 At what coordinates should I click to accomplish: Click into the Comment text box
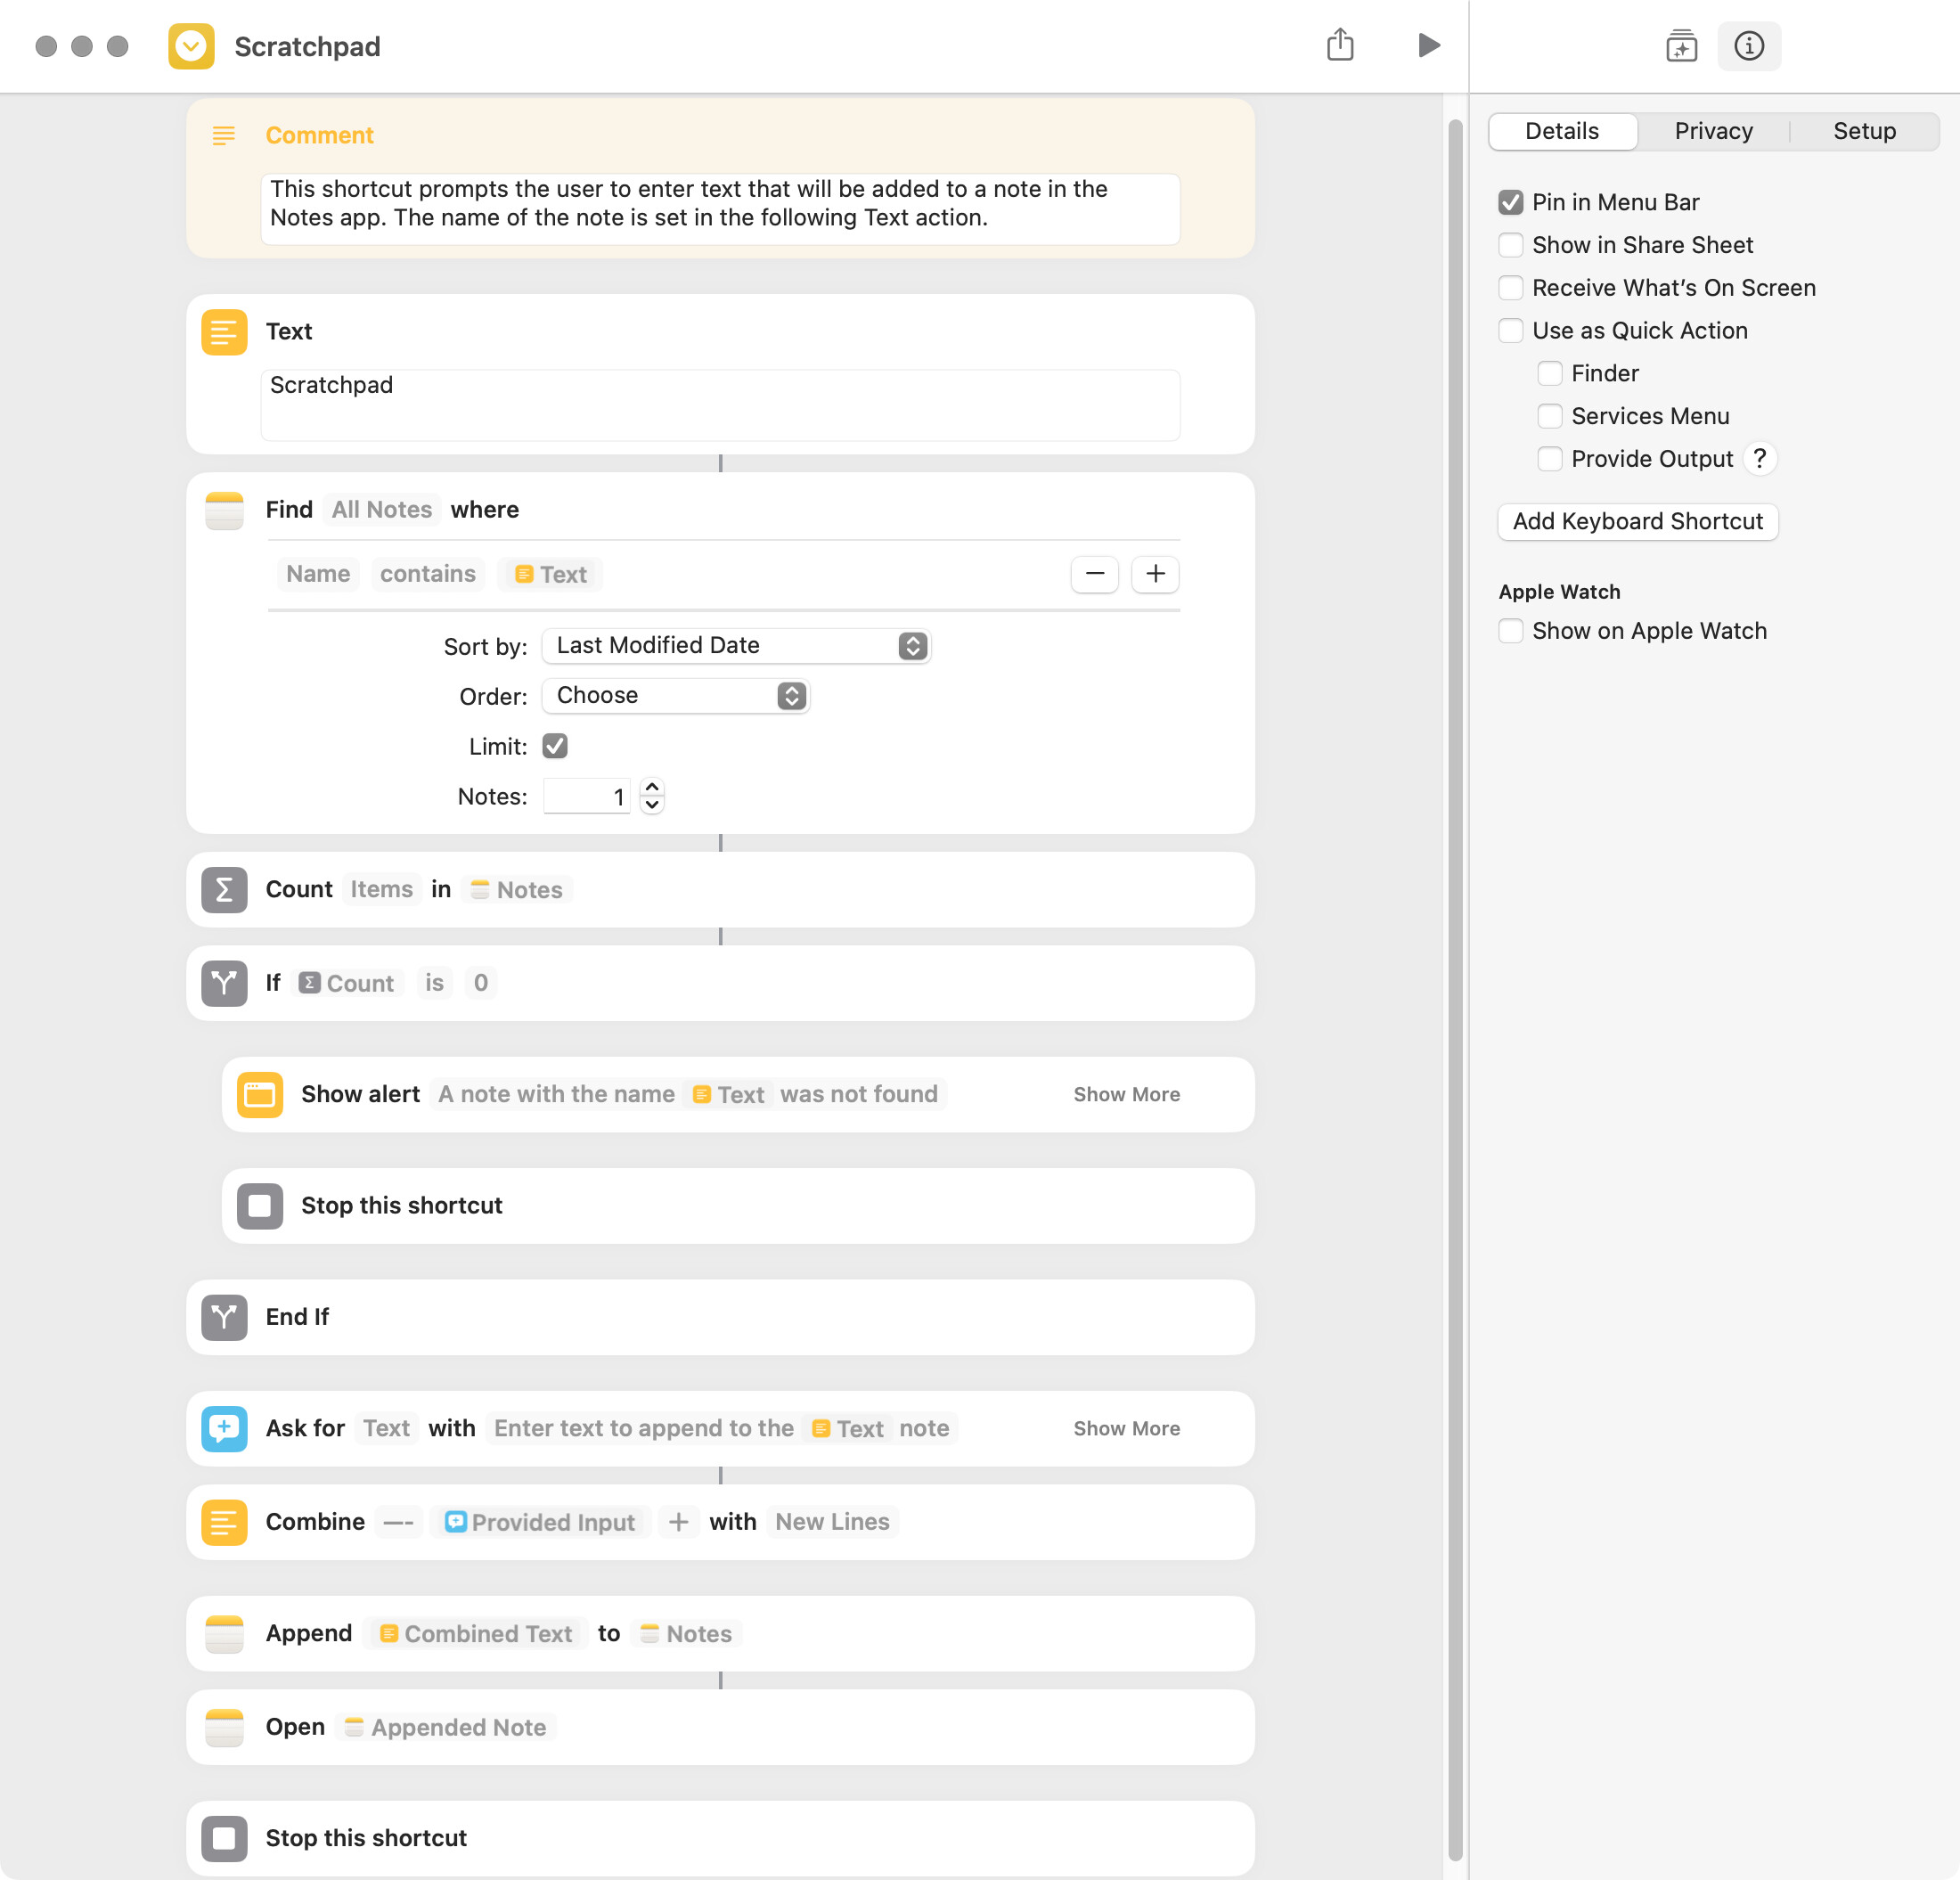(720, 209)
